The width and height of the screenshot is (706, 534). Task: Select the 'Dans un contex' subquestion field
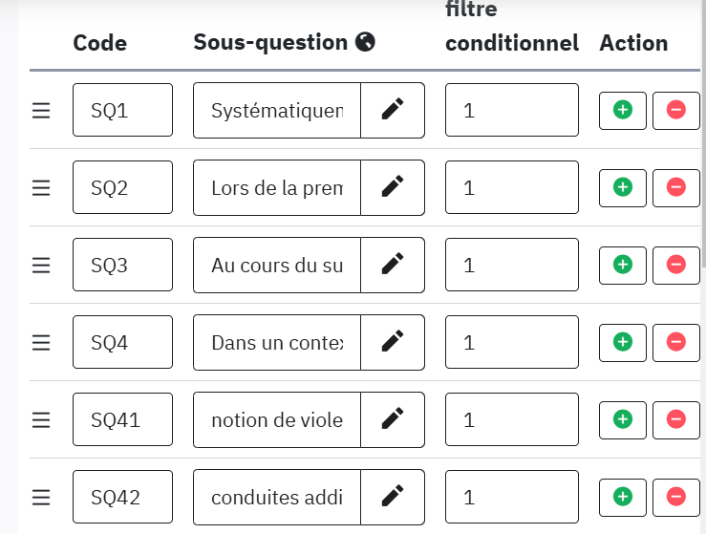click(x=277, y=342)
